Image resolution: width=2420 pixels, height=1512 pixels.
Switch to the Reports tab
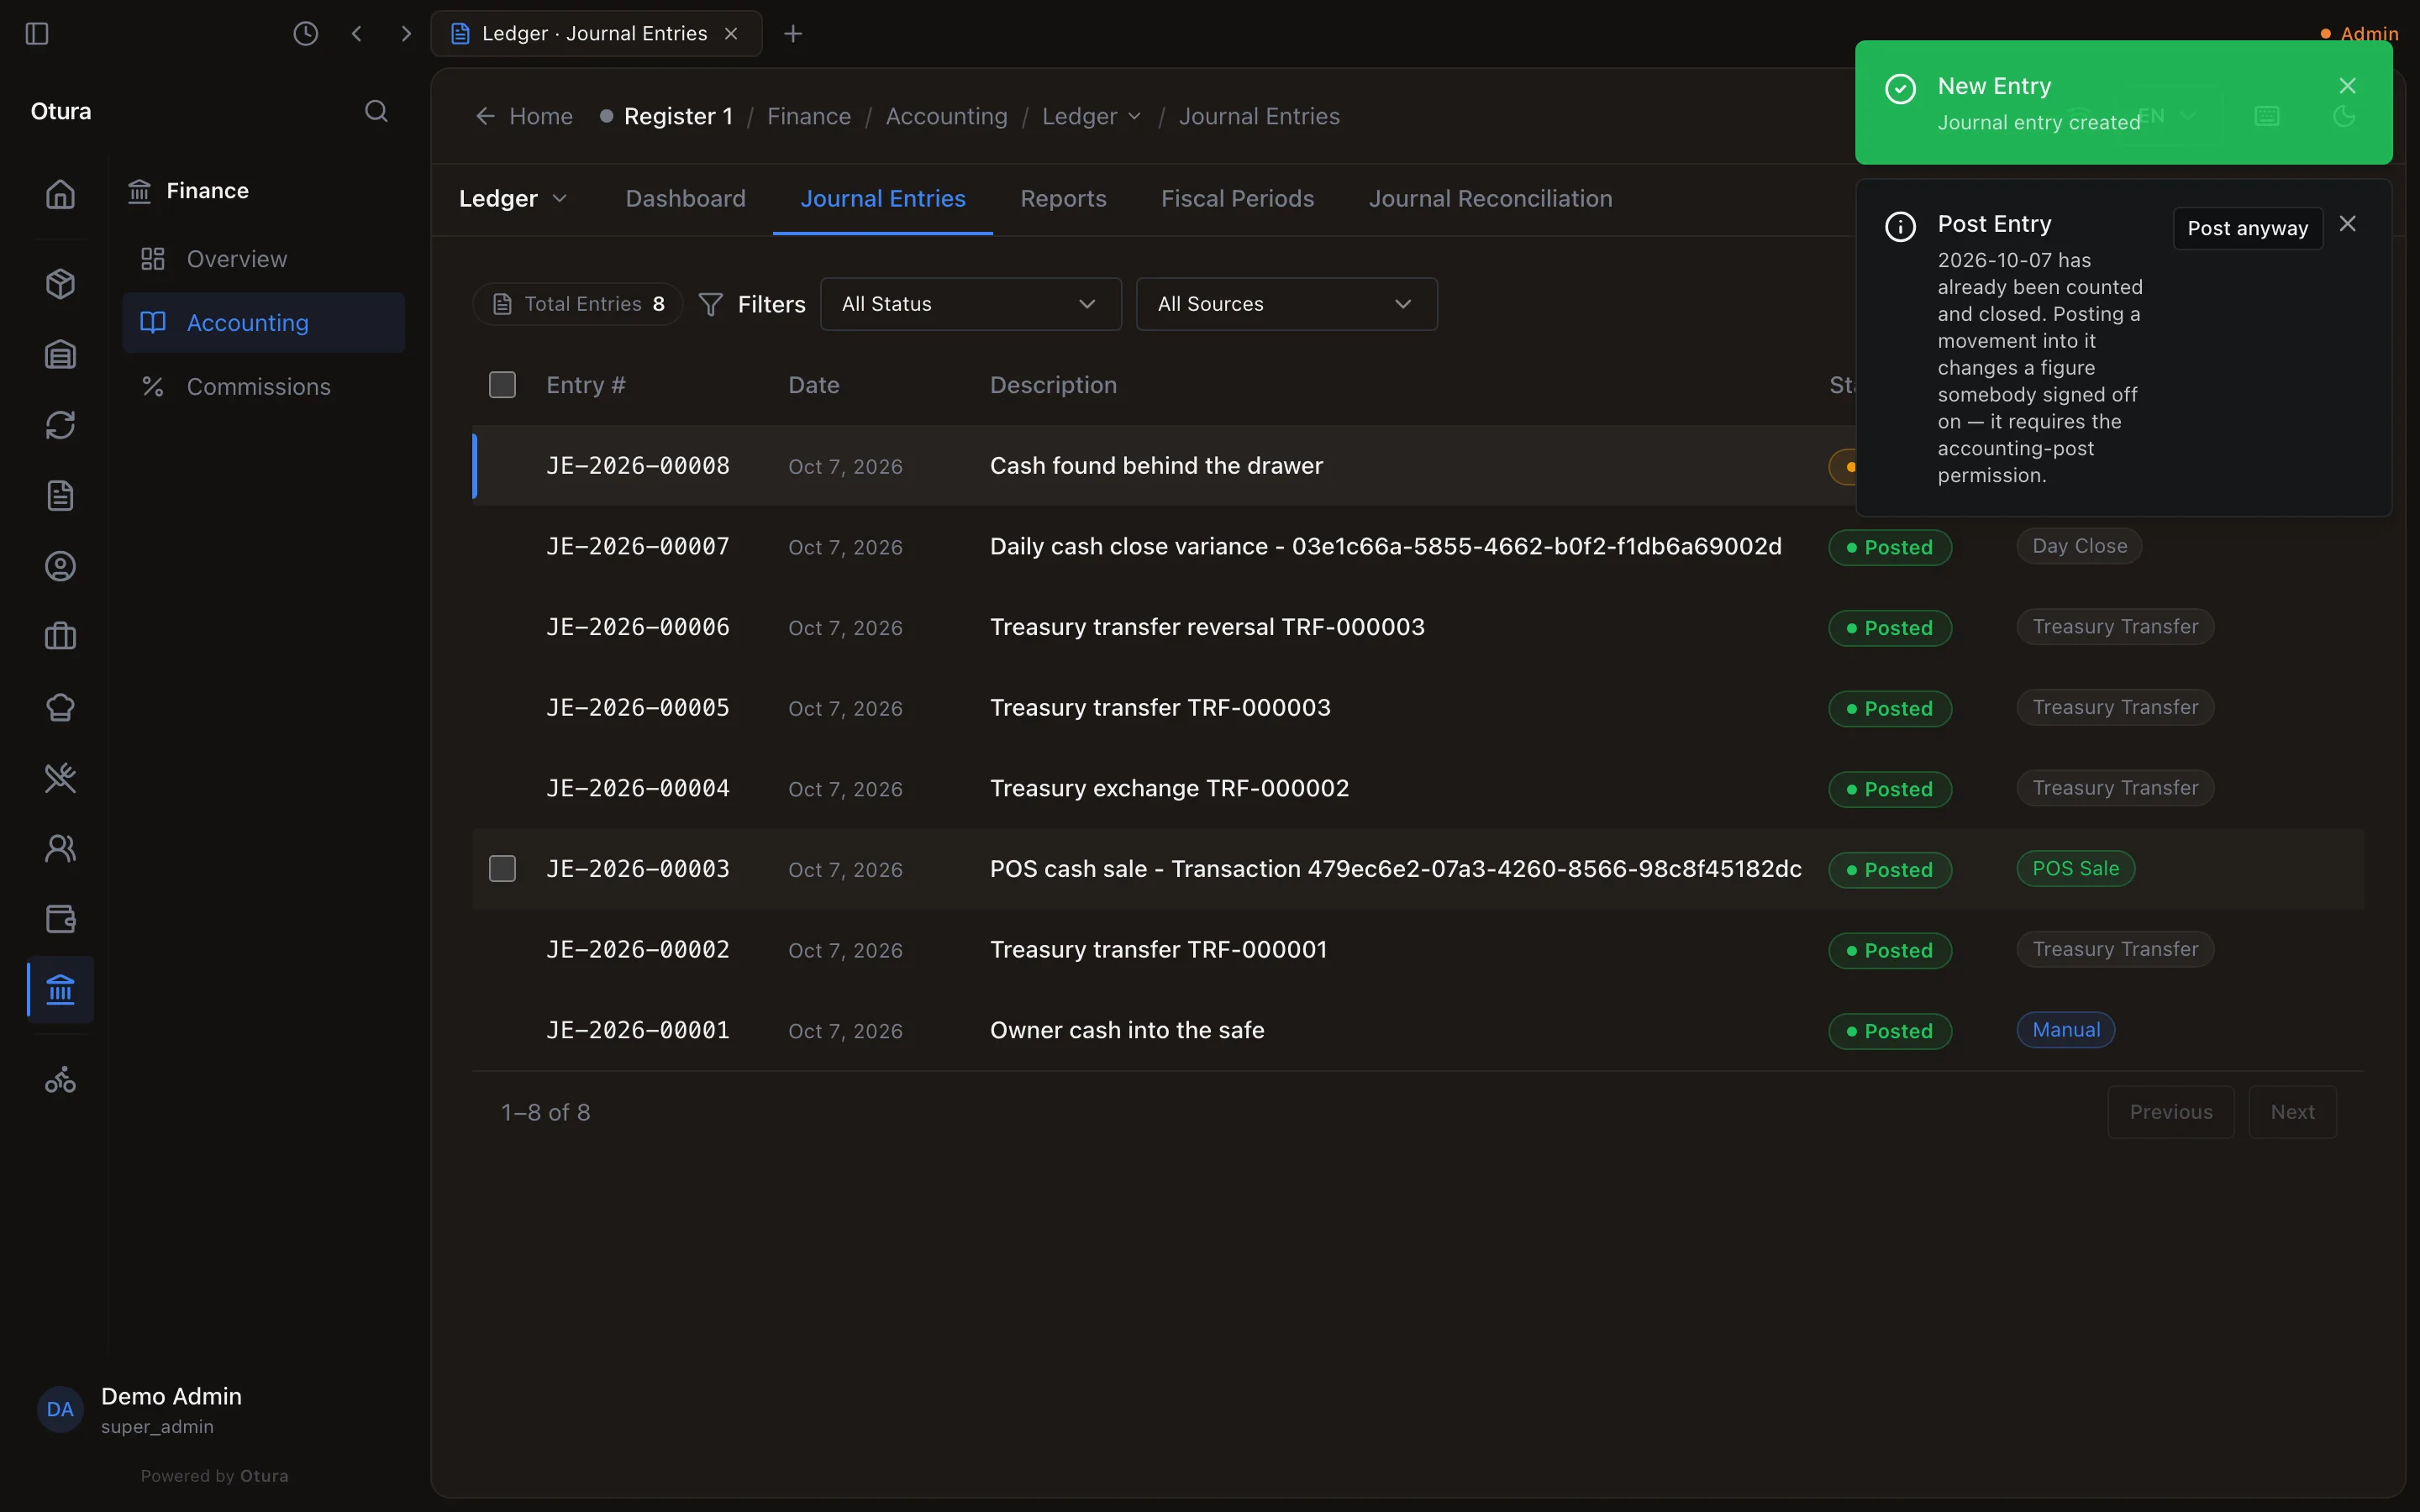[x=1063, y=198]
